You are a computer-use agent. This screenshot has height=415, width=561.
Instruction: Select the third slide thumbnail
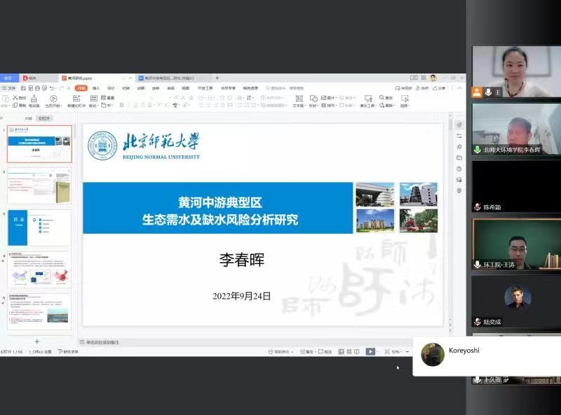coord(39,227)
